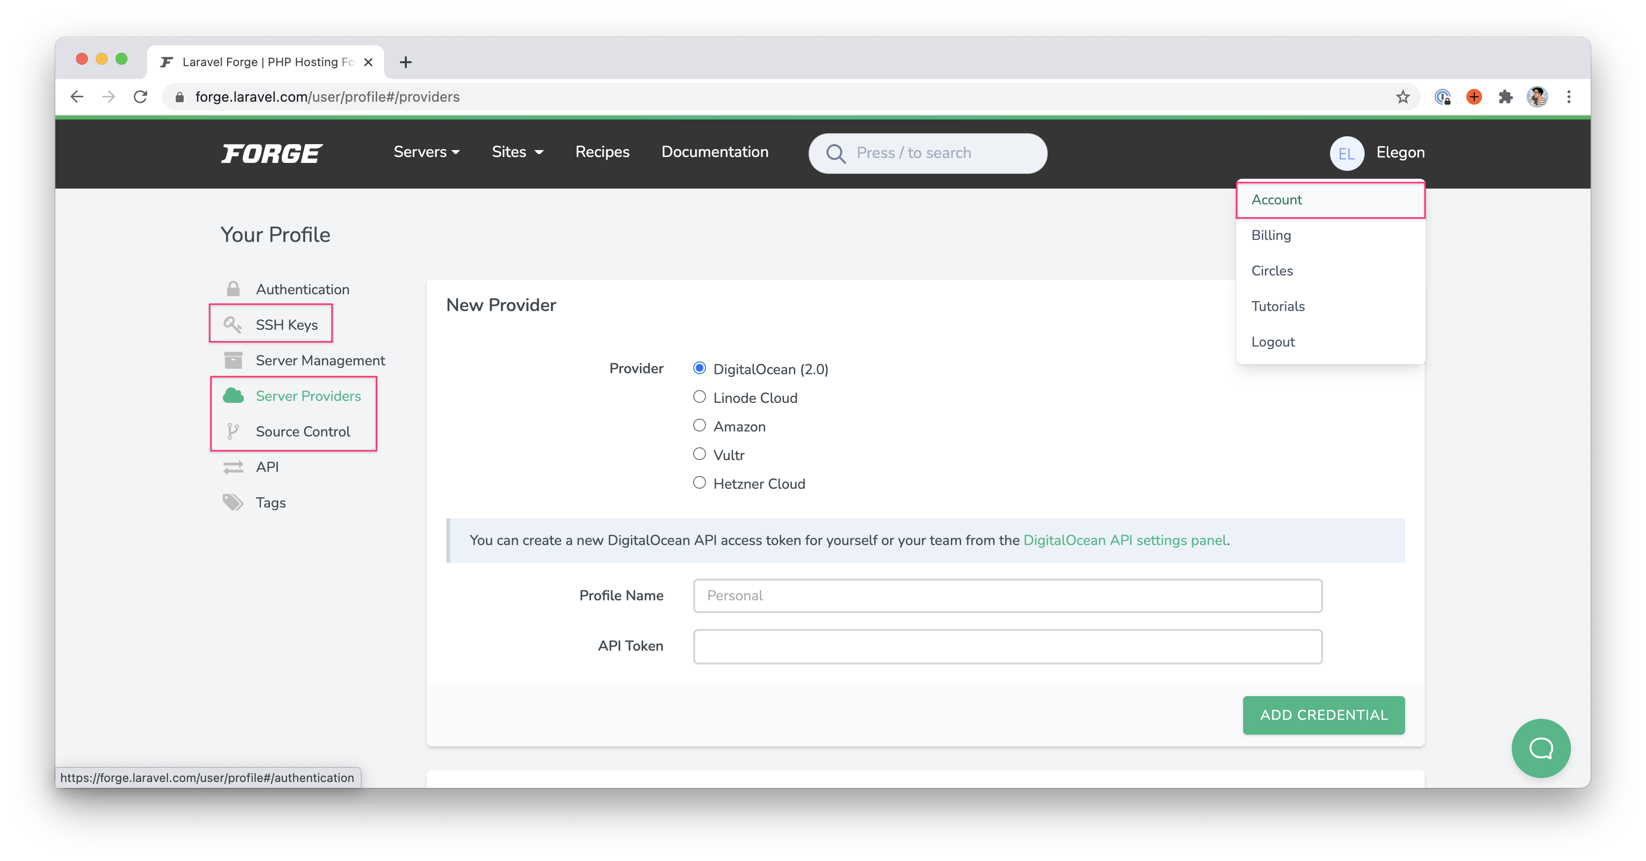
Task: Click the API icon in sidebar
Action: pos(232,466)
